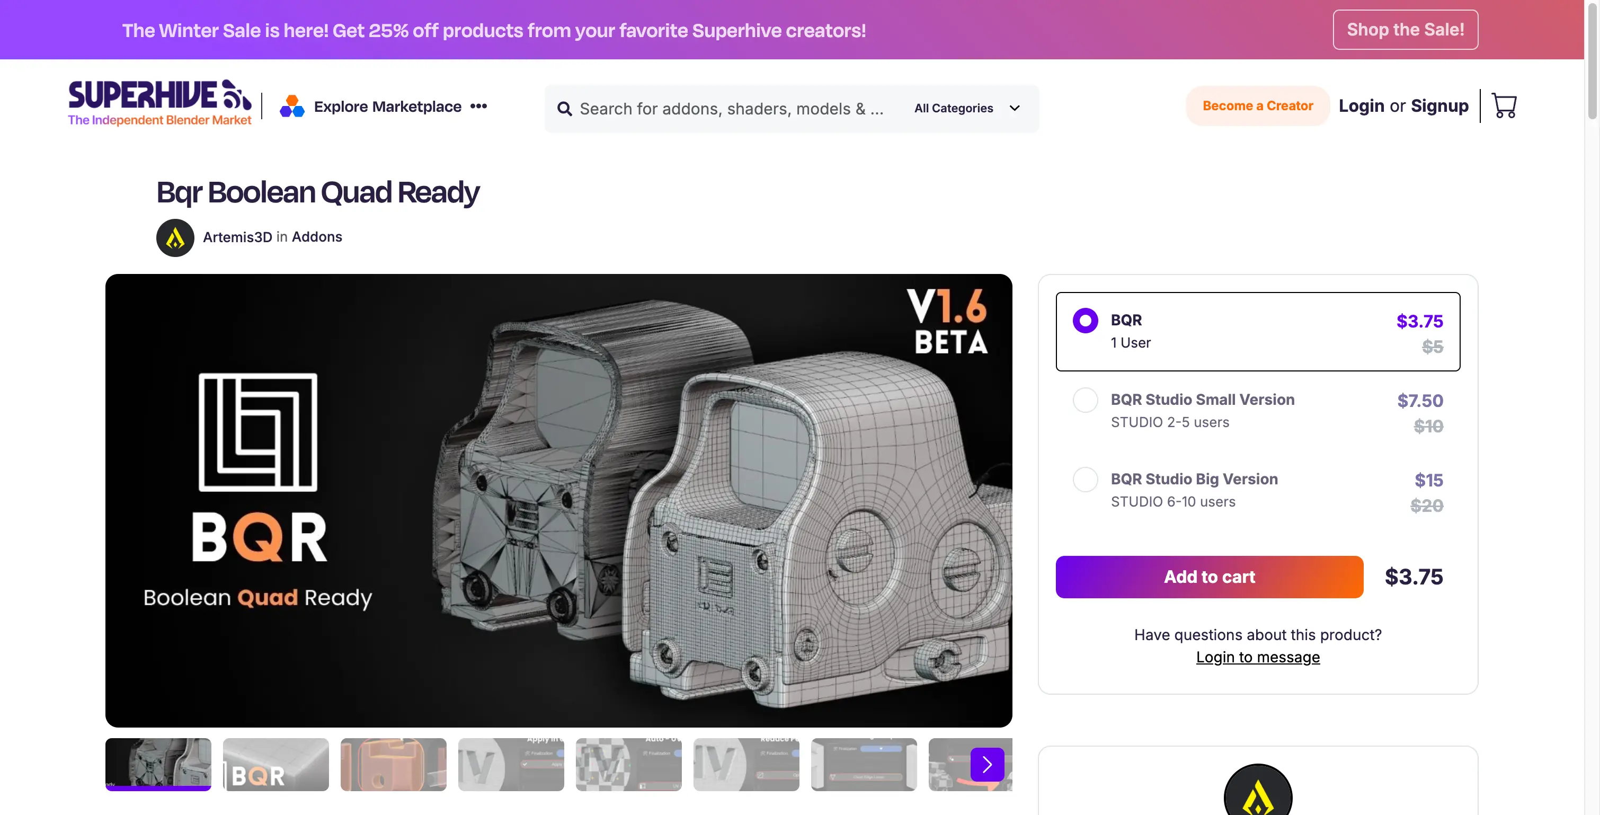Image resolution: width=1600 pixels, height=815 pixels.
Task: Click the search magnifier icon
Action: point(564,109)
